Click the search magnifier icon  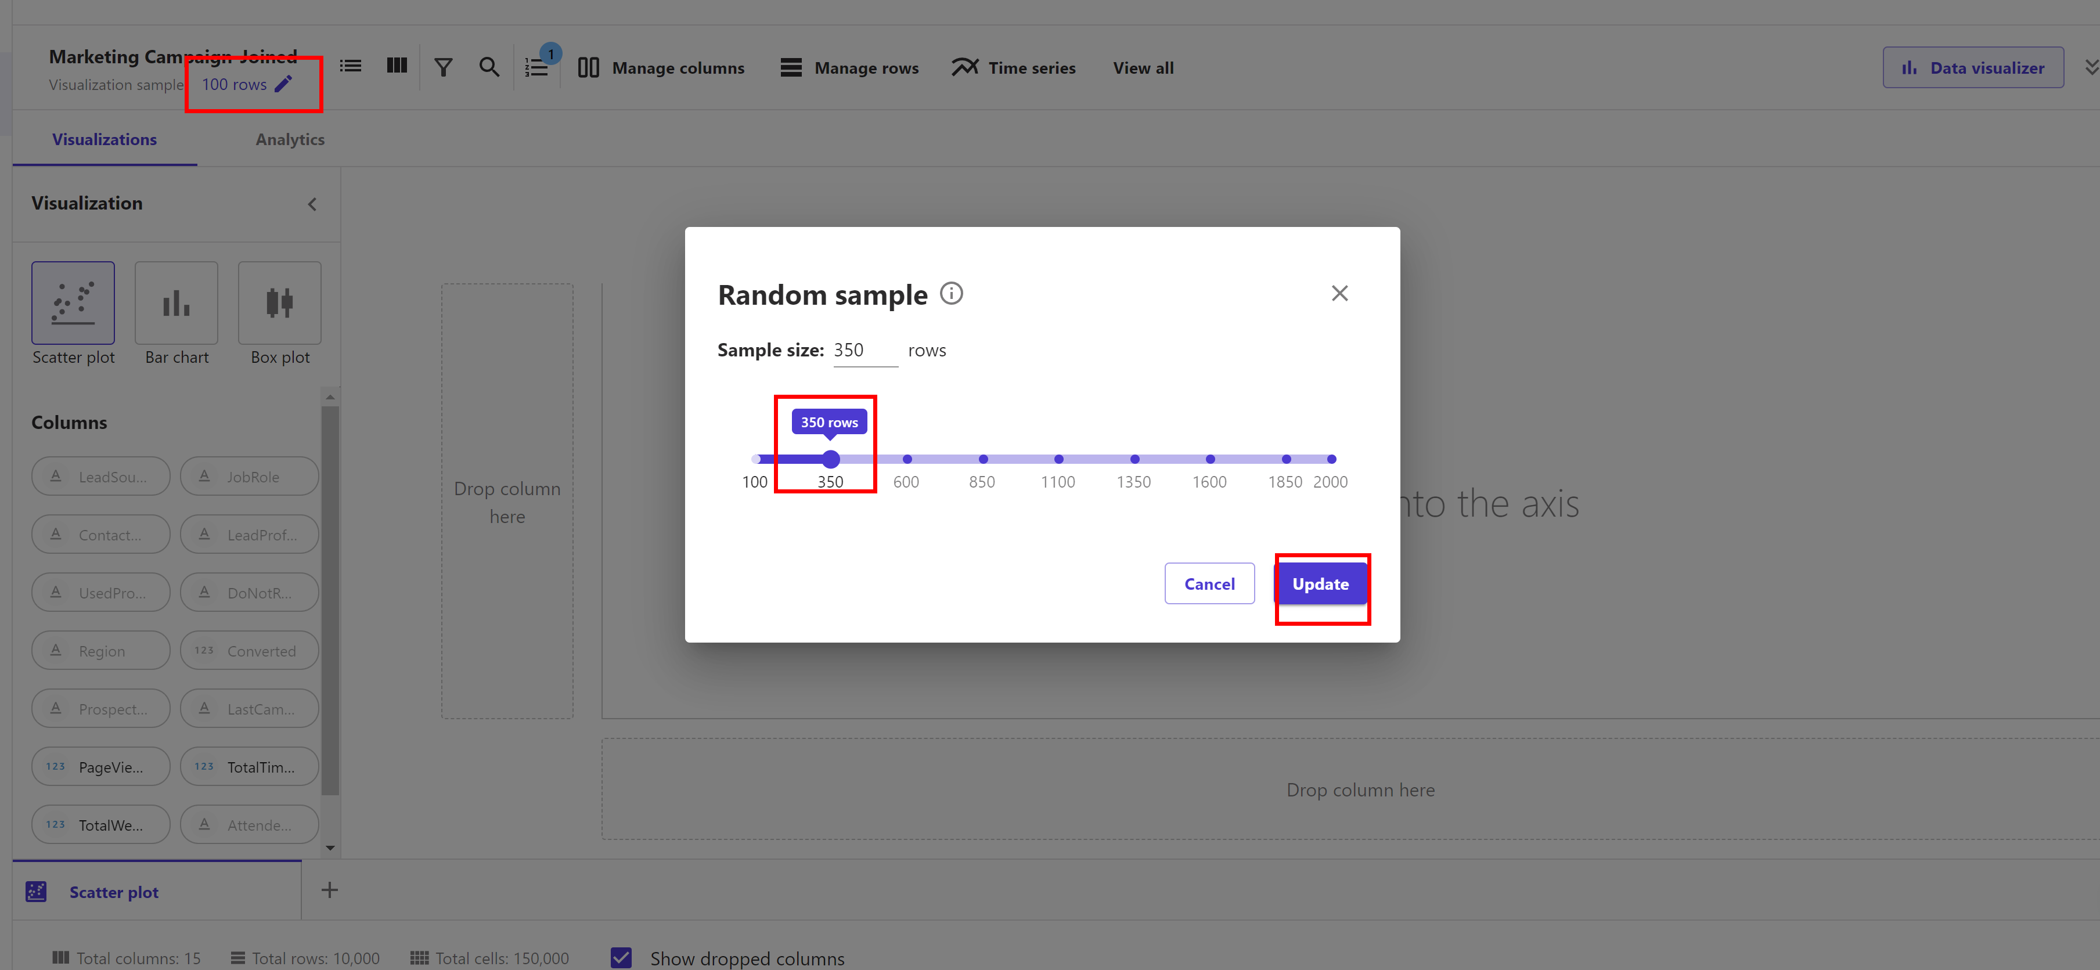click(489, 67)
